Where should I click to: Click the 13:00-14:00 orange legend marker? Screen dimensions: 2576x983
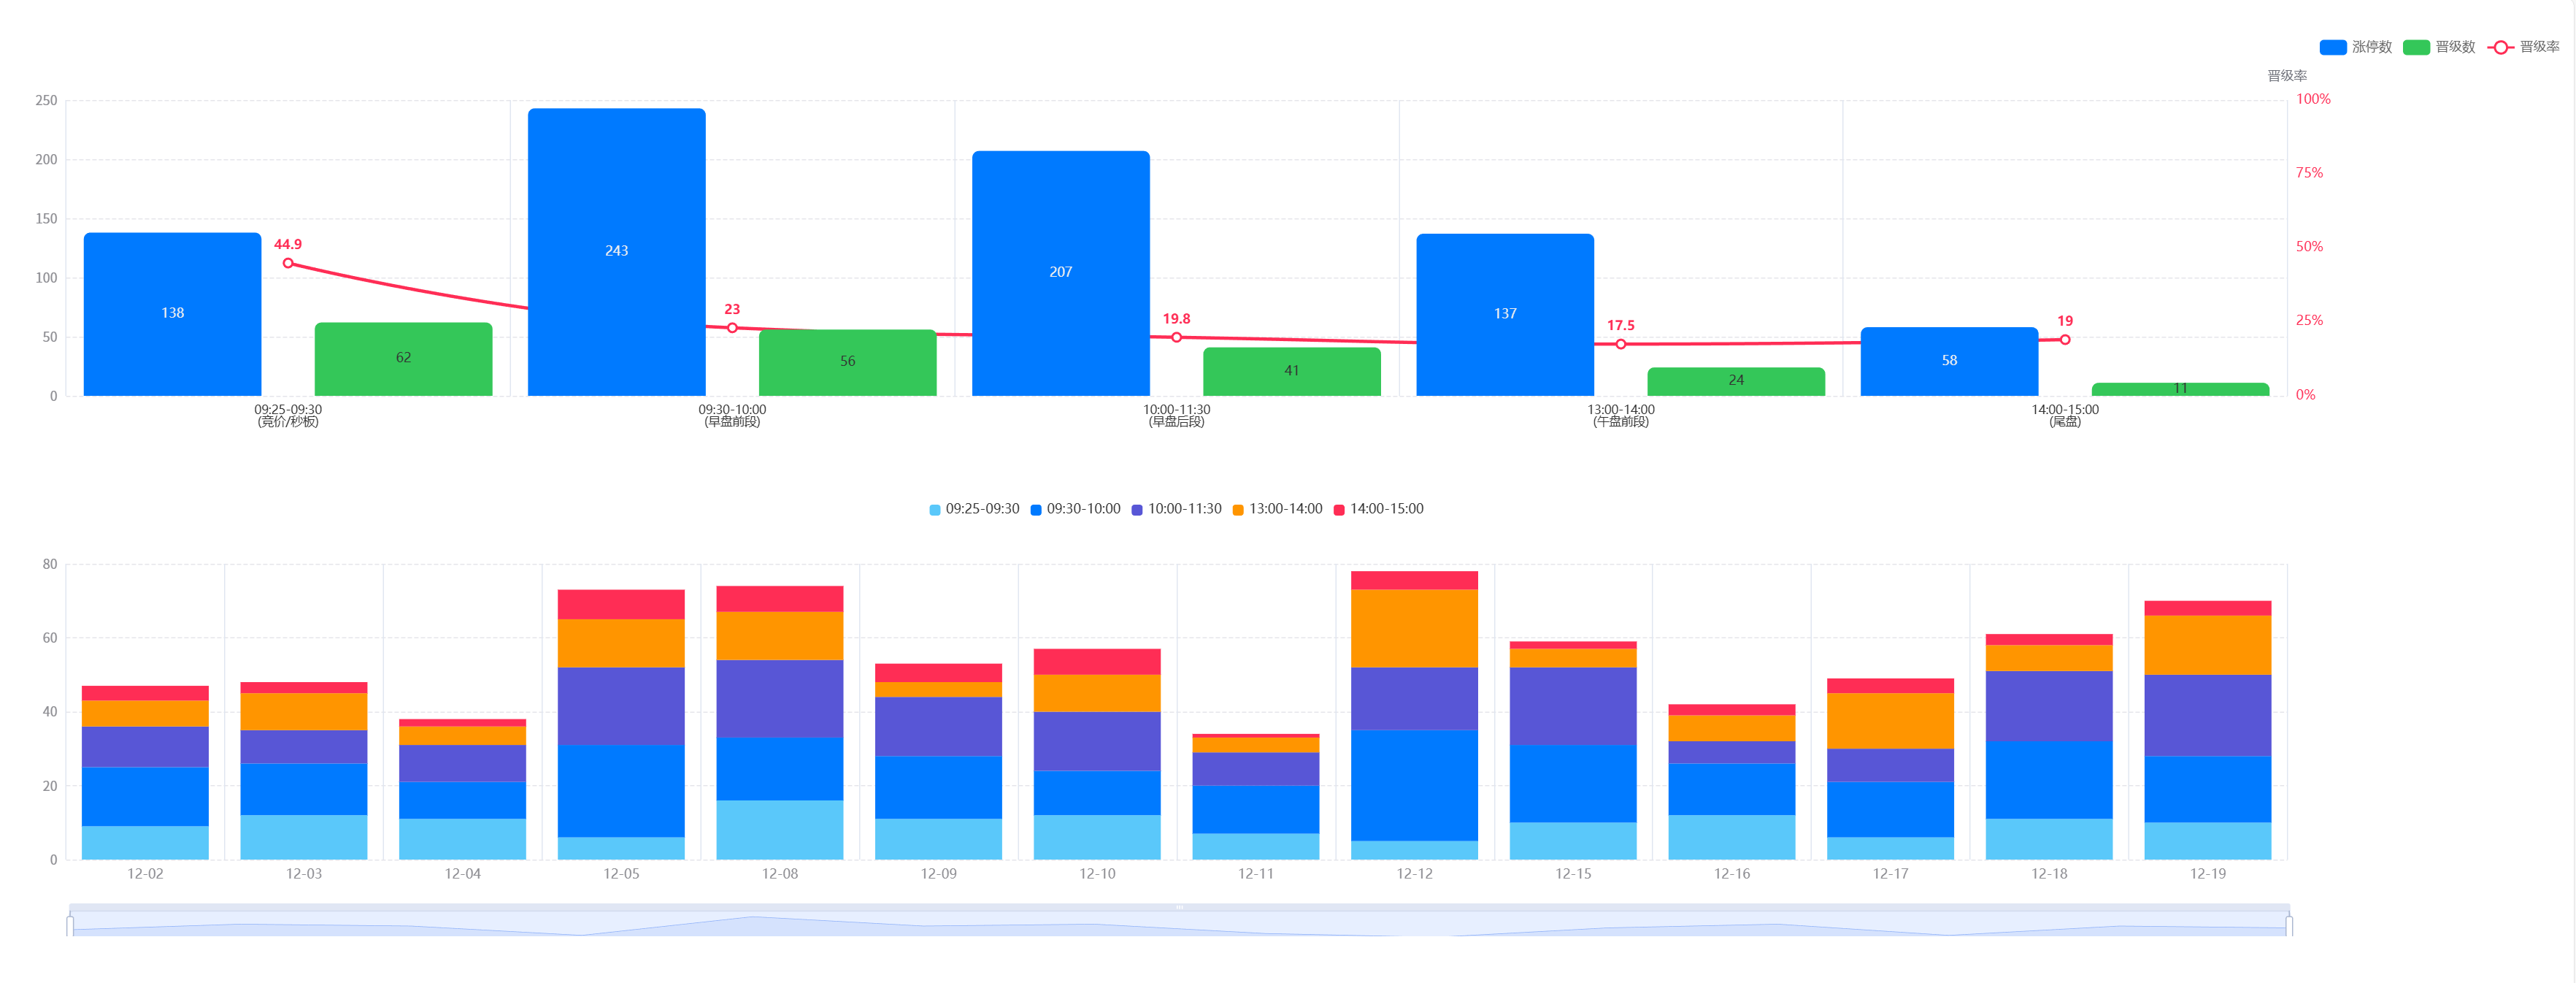pyautogui.click(x=1238, y=510)
